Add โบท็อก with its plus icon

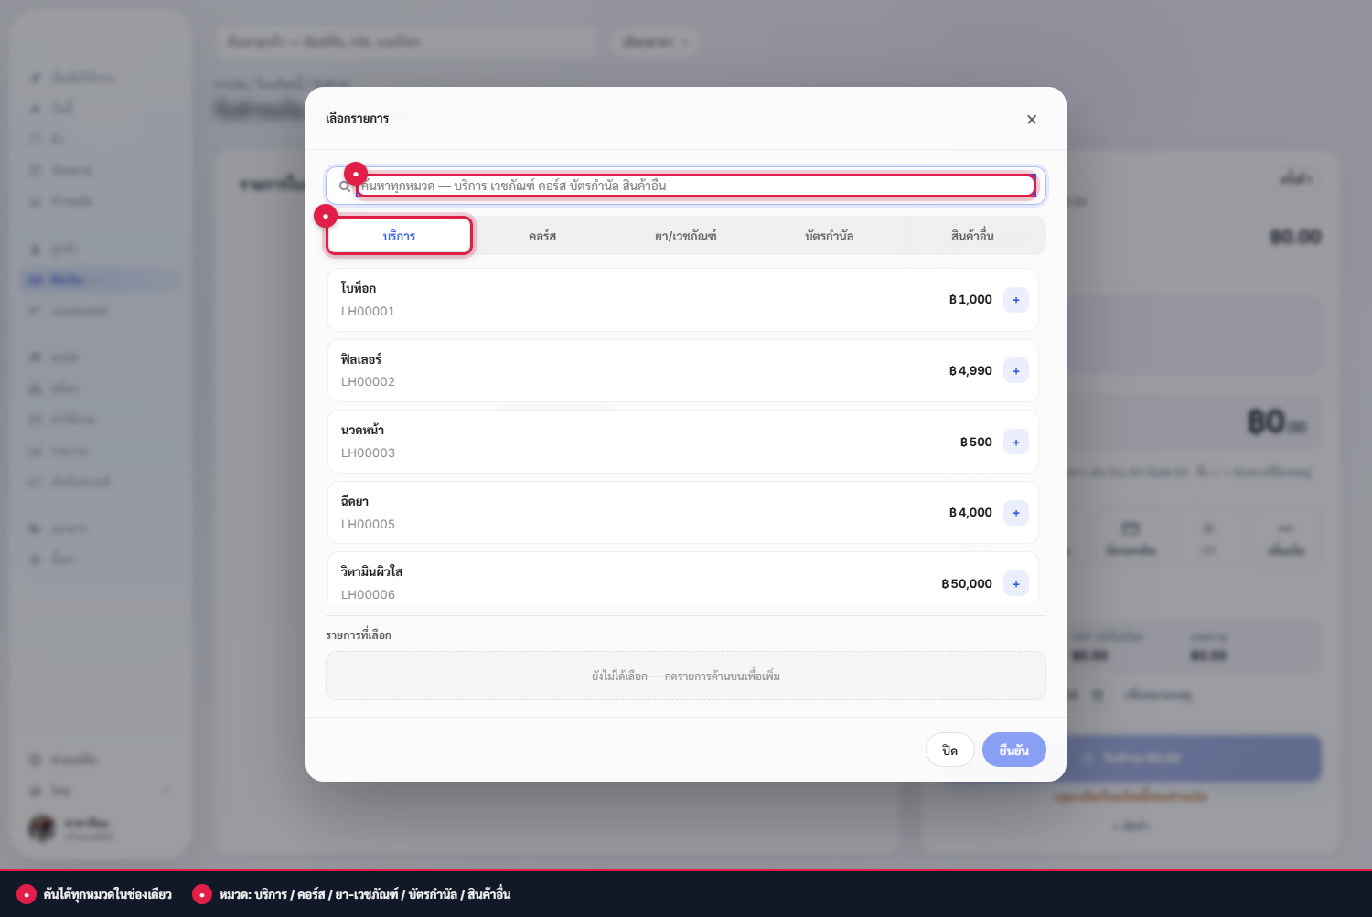click(1016, 300)
